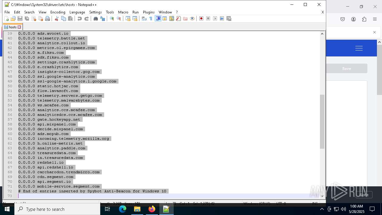Screen dimensions: 382x215
Task: Open the File menu
Action: coord(7,12)
